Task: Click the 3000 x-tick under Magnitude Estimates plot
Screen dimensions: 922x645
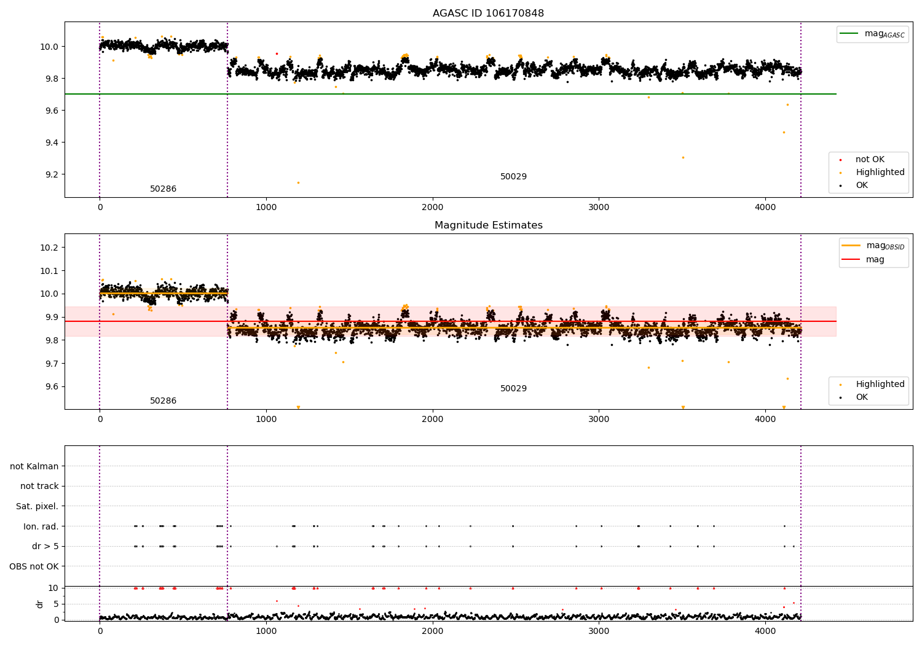Action: tap(599, 420)
